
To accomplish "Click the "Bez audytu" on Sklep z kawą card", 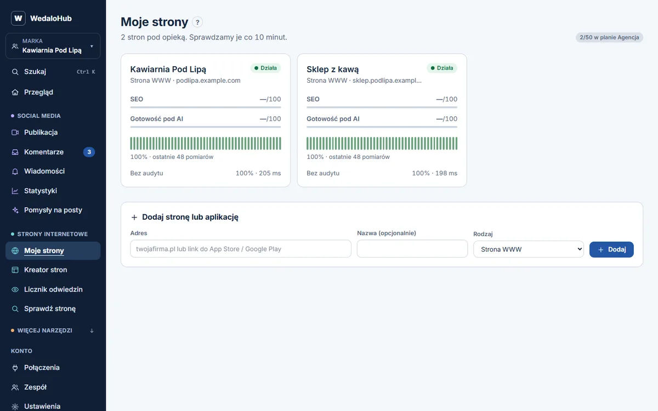I will click(x=323, y=173).
